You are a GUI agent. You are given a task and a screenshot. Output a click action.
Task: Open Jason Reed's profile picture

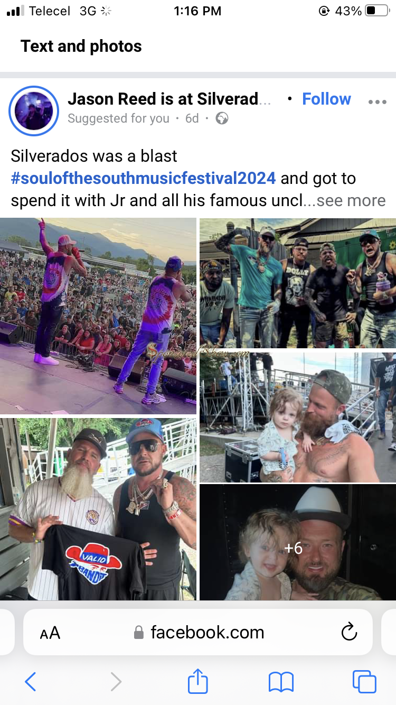tap(34, 110)
